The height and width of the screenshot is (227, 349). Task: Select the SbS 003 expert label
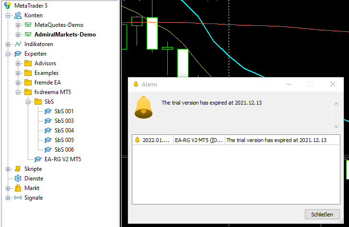coord(64,121)
